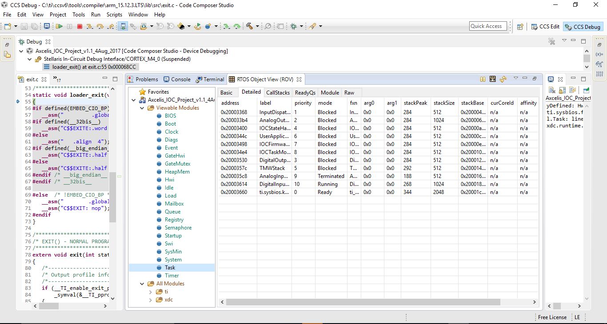Click the TMWStack task row label
The width and height of the screenshot is (607, 324).
point(272,168)
